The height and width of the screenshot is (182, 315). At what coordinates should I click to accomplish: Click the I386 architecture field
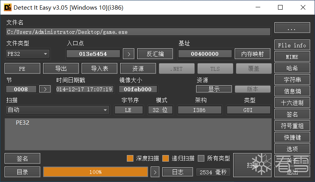point(199,110)
